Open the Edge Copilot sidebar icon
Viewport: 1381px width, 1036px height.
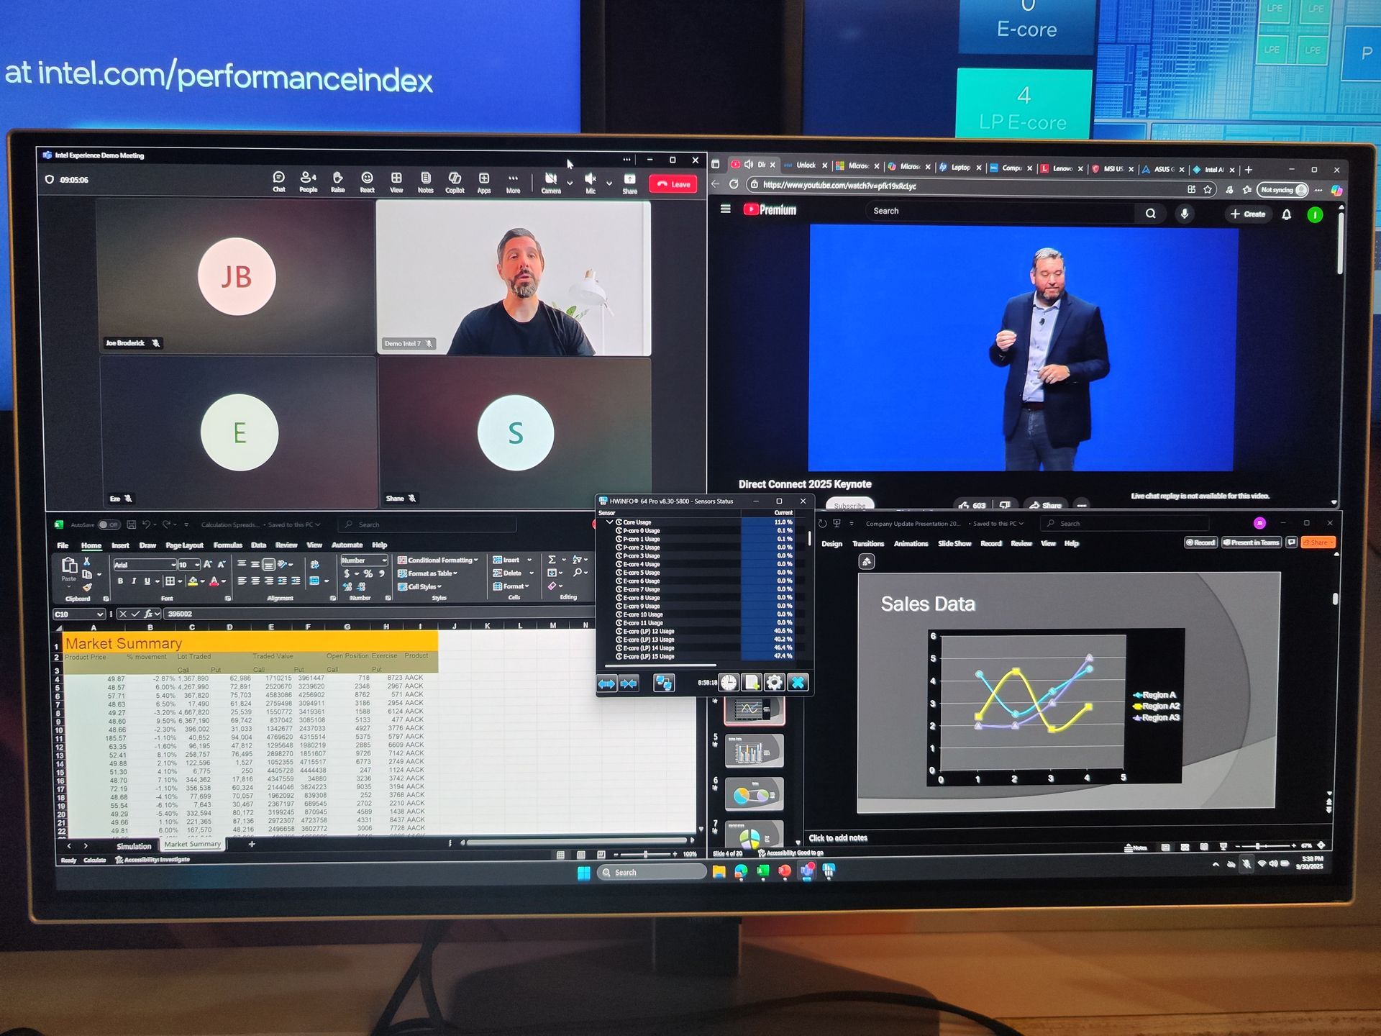[x=1336, y=191]
